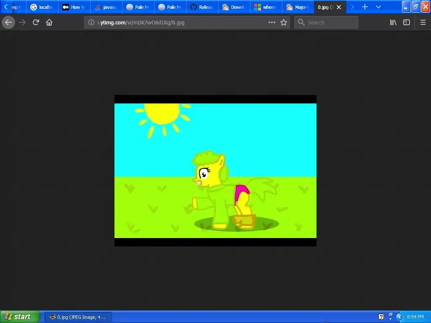This screenshot has height=323, width=431.
Task: Reload the current page
Action: tap(36, 23)
